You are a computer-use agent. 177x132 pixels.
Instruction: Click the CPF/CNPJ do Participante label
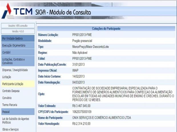[x=53, y=112]
